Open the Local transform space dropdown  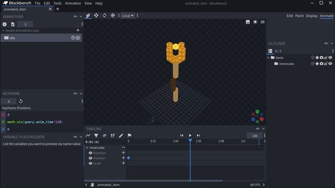[x=128, y=16]
